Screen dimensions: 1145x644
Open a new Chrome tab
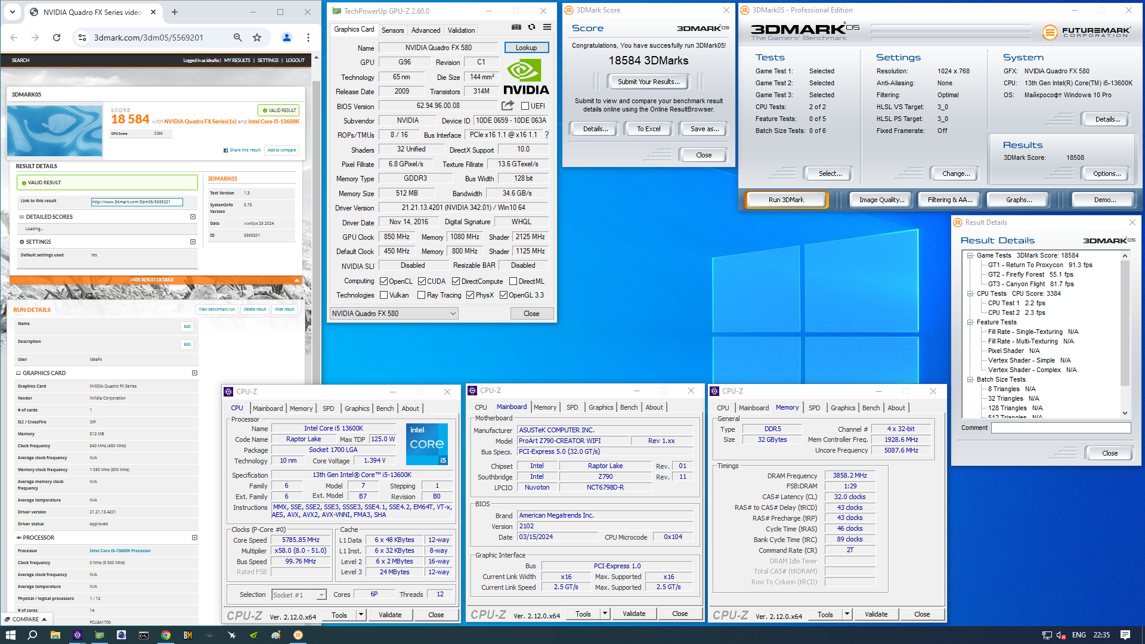click(175, 12)
